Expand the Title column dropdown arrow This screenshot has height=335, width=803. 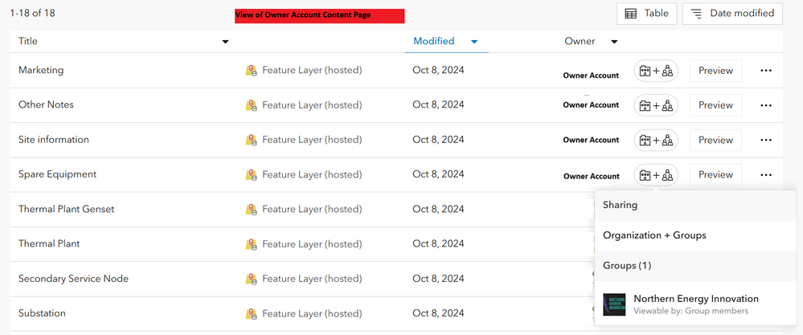tap(225, 42)
